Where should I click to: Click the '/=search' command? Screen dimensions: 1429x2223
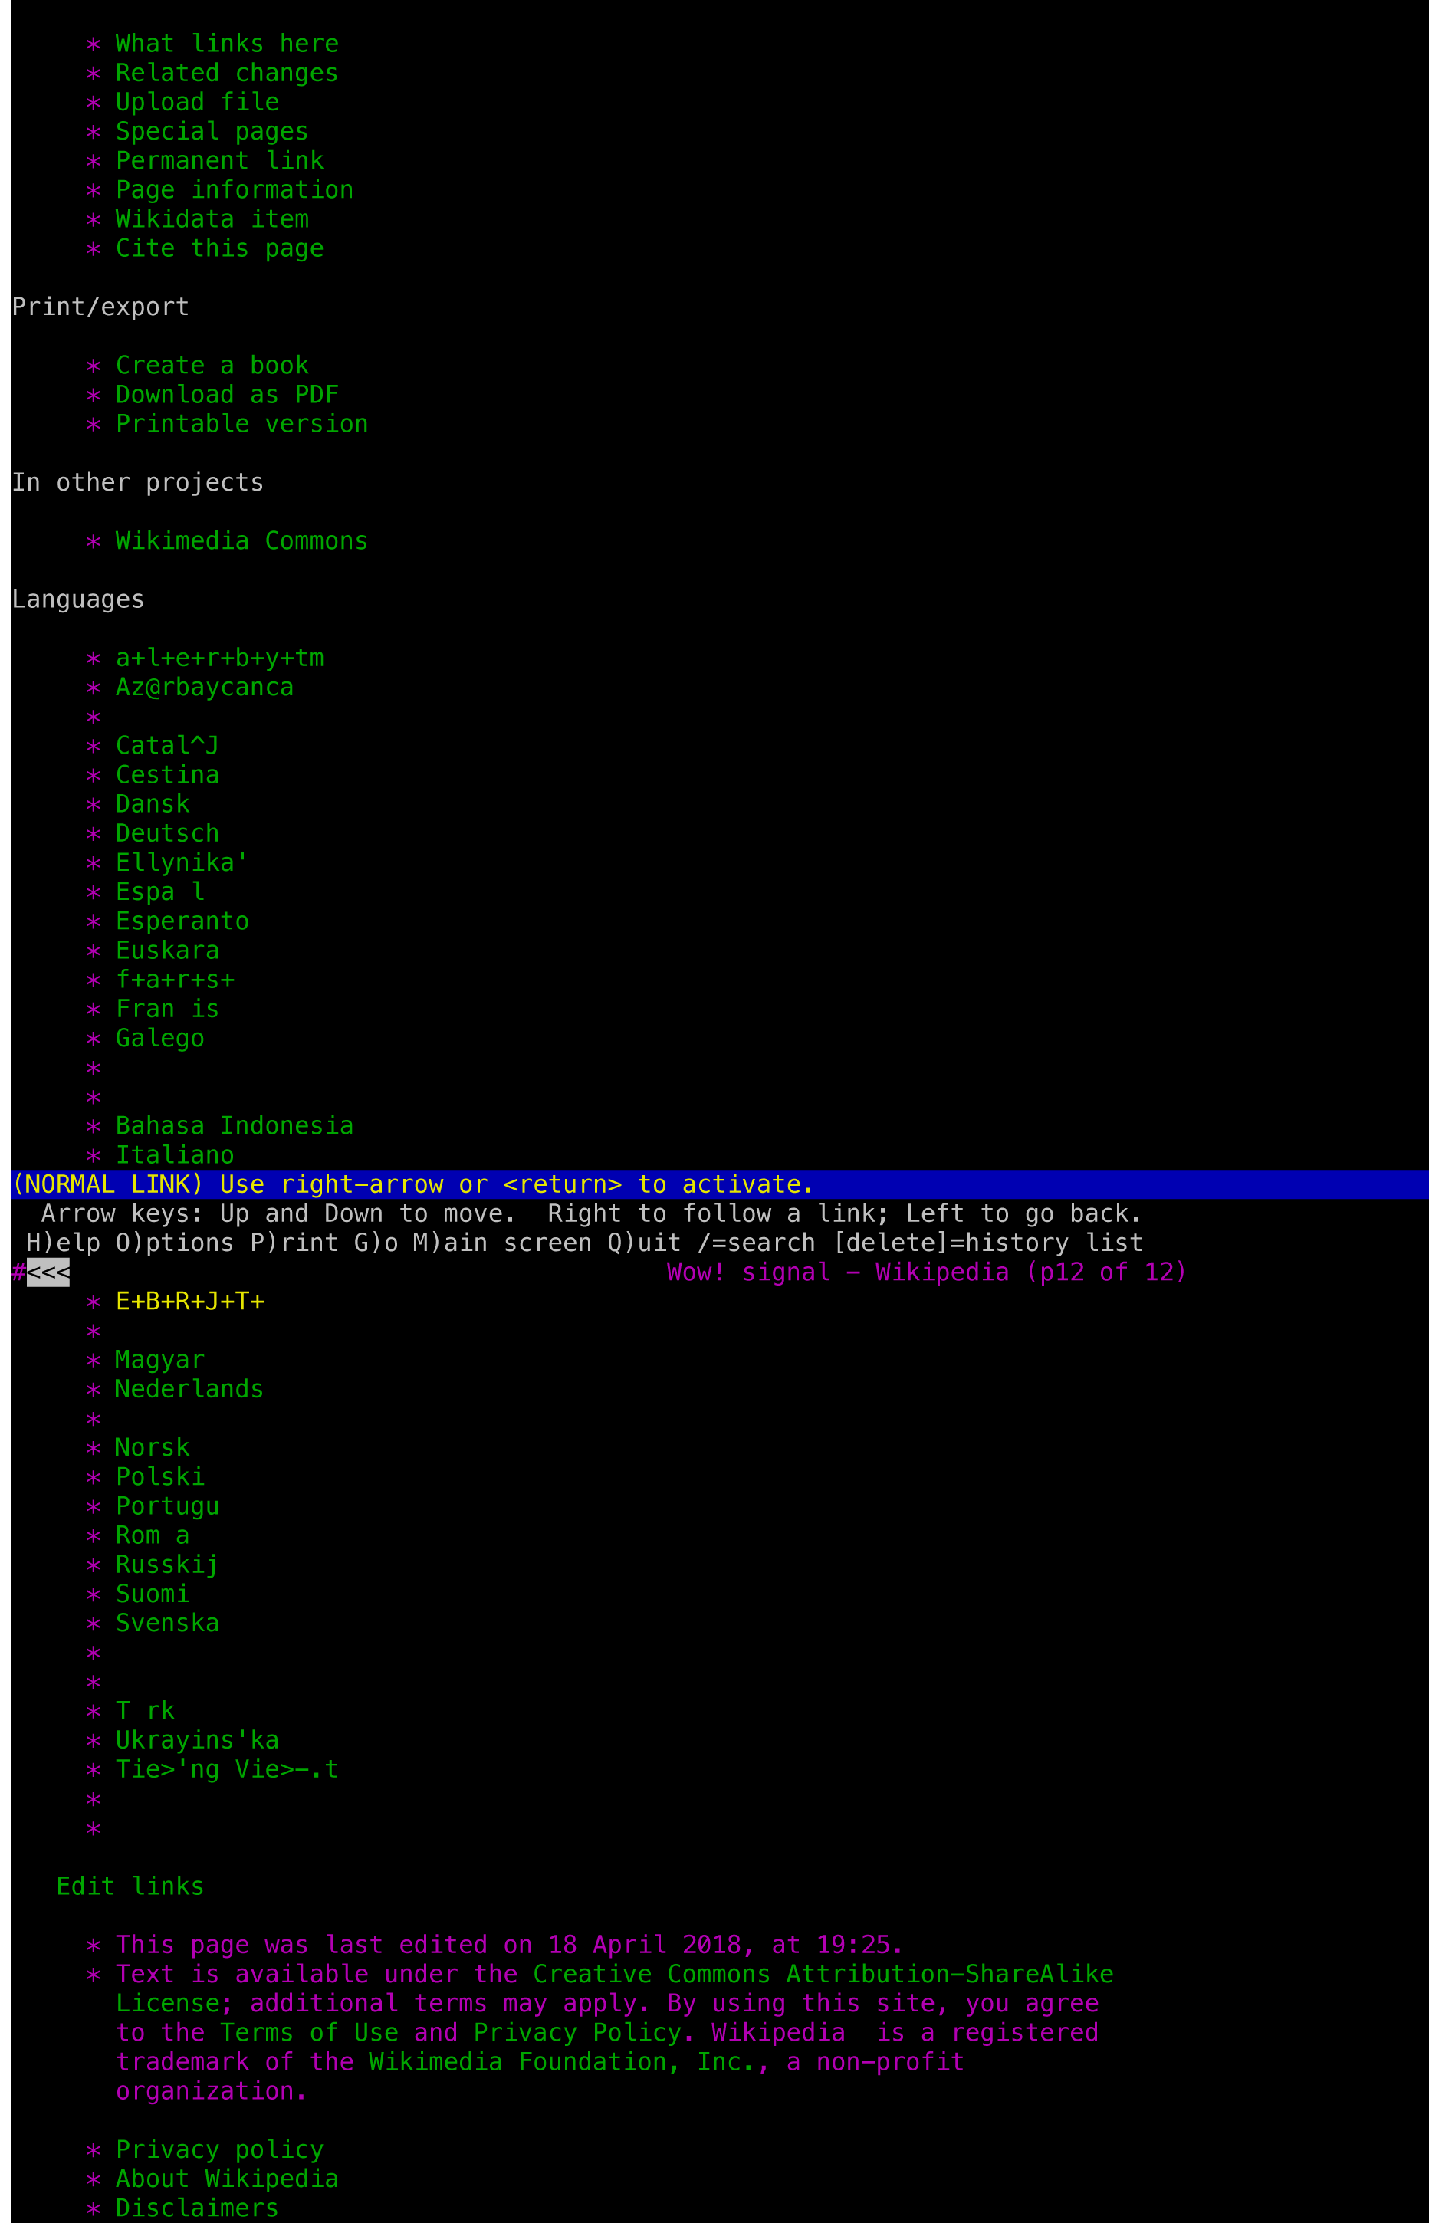(x=756, y=1243)
